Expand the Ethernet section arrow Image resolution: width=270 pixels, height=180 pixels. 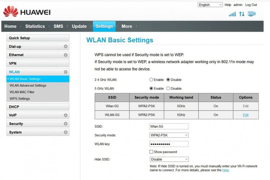(66, 55)
